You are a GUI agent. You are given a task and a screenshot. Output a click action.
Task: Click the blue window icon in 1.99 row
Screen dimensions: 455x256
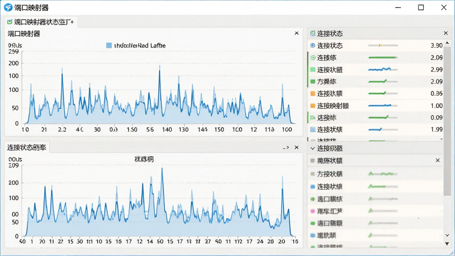click(x=312, y=129)
